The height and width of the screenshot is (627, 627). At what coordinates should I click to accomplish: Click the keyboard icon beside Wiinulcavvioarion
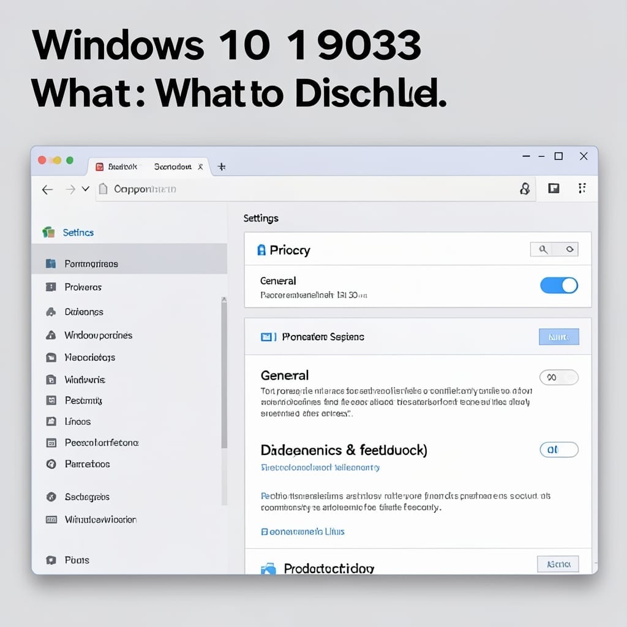click(51, 519)
